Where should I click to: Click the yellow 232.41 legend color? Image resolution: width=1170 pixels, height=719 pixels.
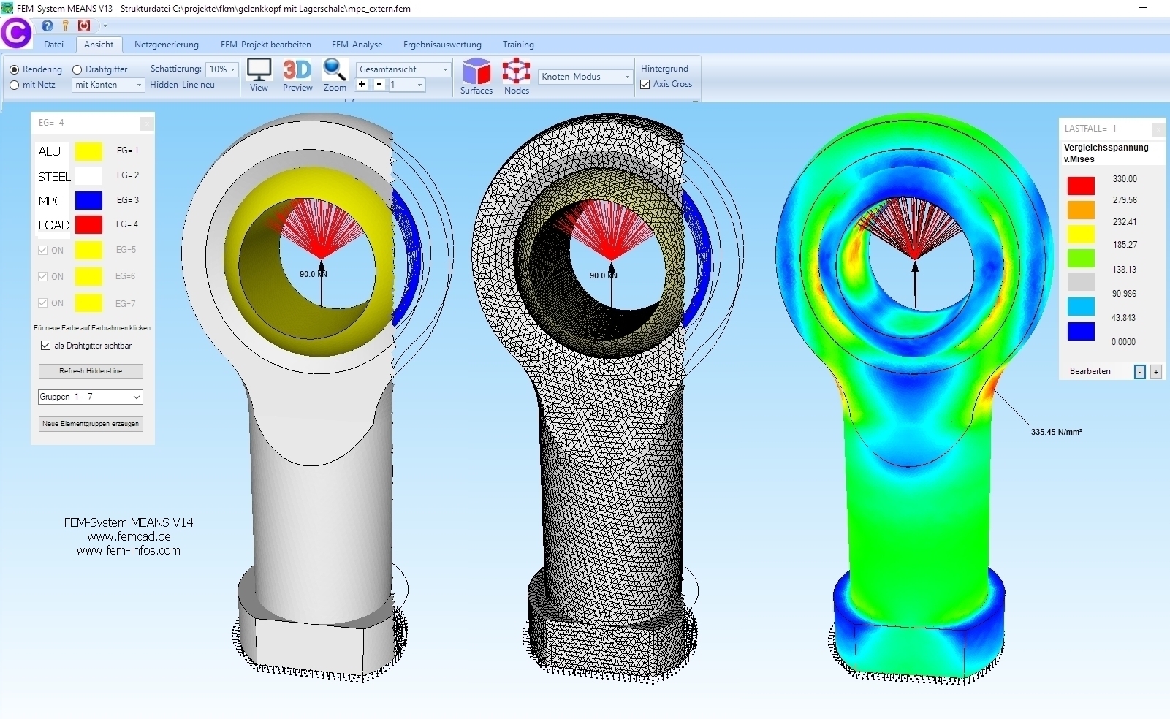[1081, 234]
